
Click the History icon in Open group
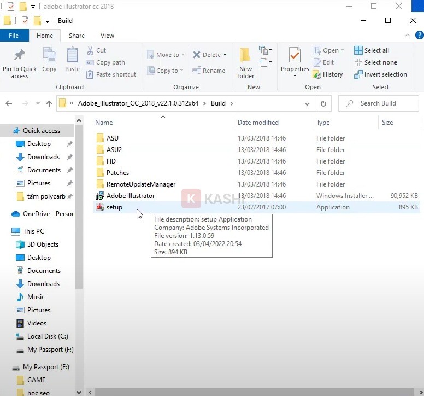click(316, 74)
